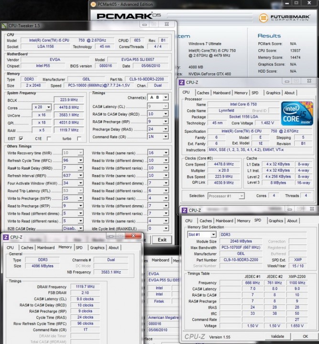The width and height of the screenshot is (319, 344).
Task: Open Write to Read (same rank) dropdown
Action: pyautogui.click(x=166, y=153)
